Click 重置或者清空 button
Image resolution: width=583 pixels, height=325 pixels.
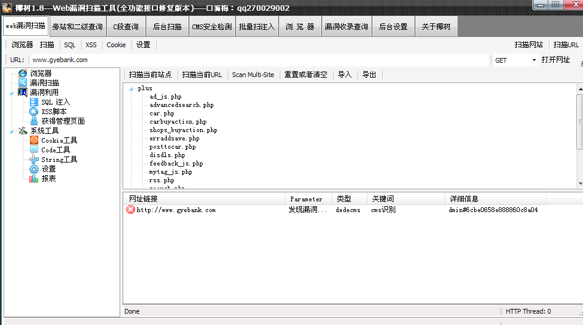(306, 75)
